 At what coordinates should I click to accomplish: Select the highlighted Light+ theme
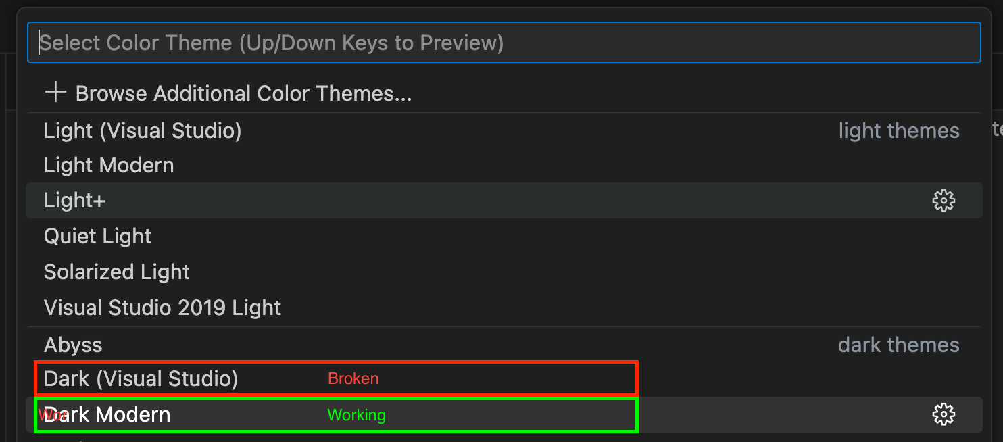click(x=74, y=200)
